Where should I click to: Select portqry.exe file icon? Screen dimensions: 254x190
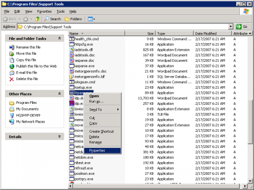(72, 179)
